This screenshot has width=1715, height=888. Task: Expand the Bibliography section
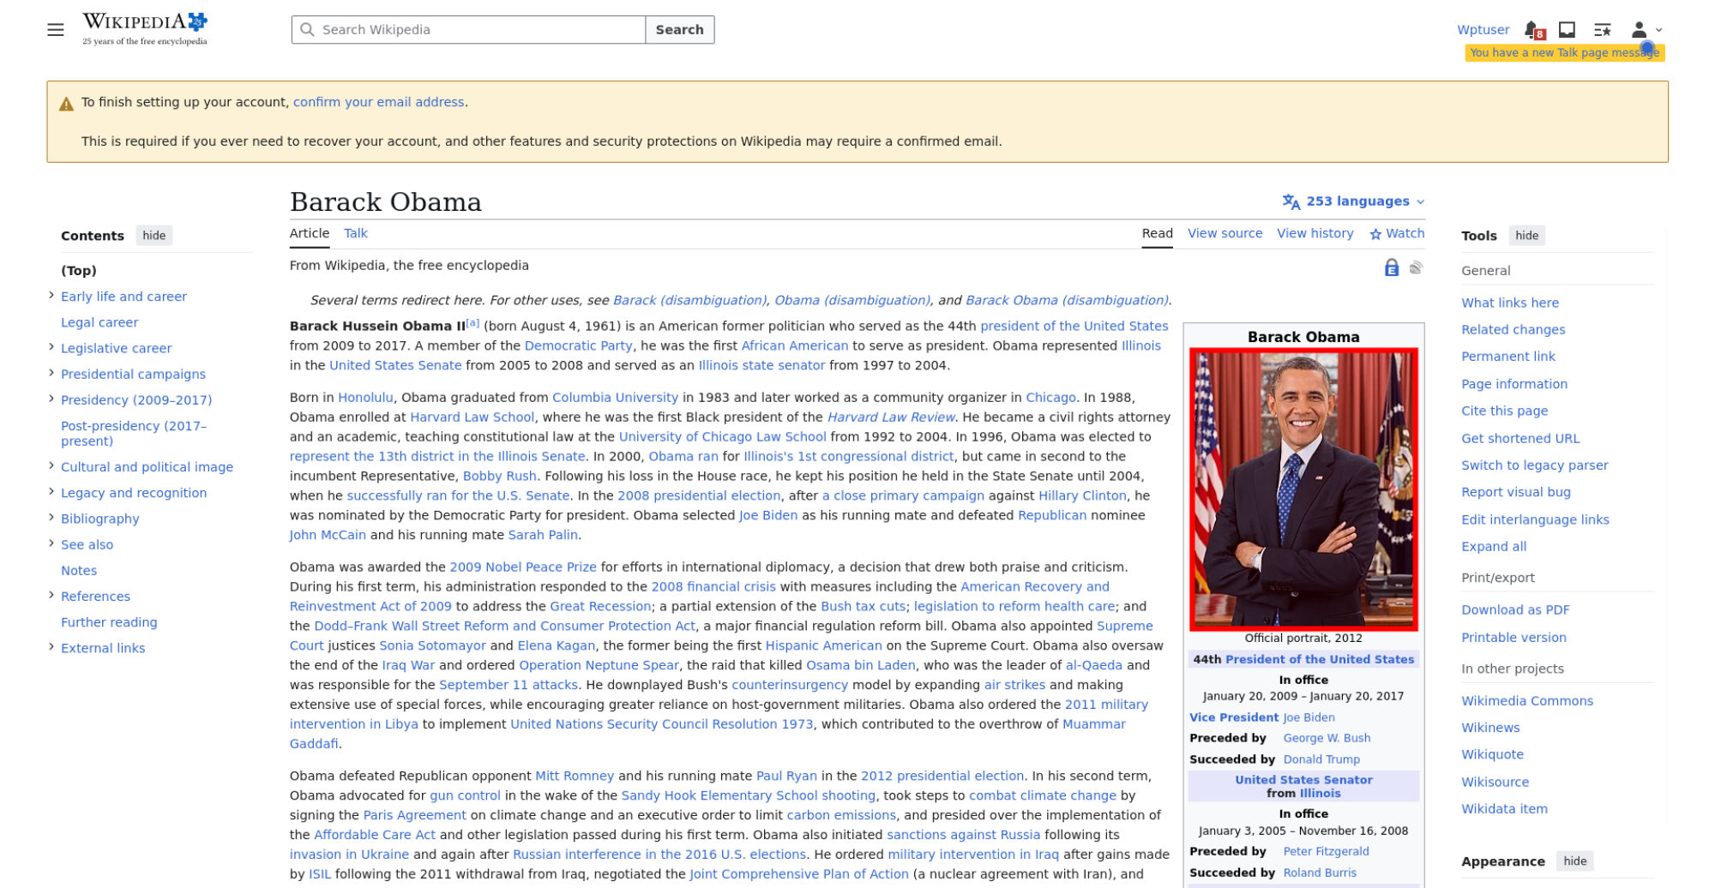tap(51, 517)
